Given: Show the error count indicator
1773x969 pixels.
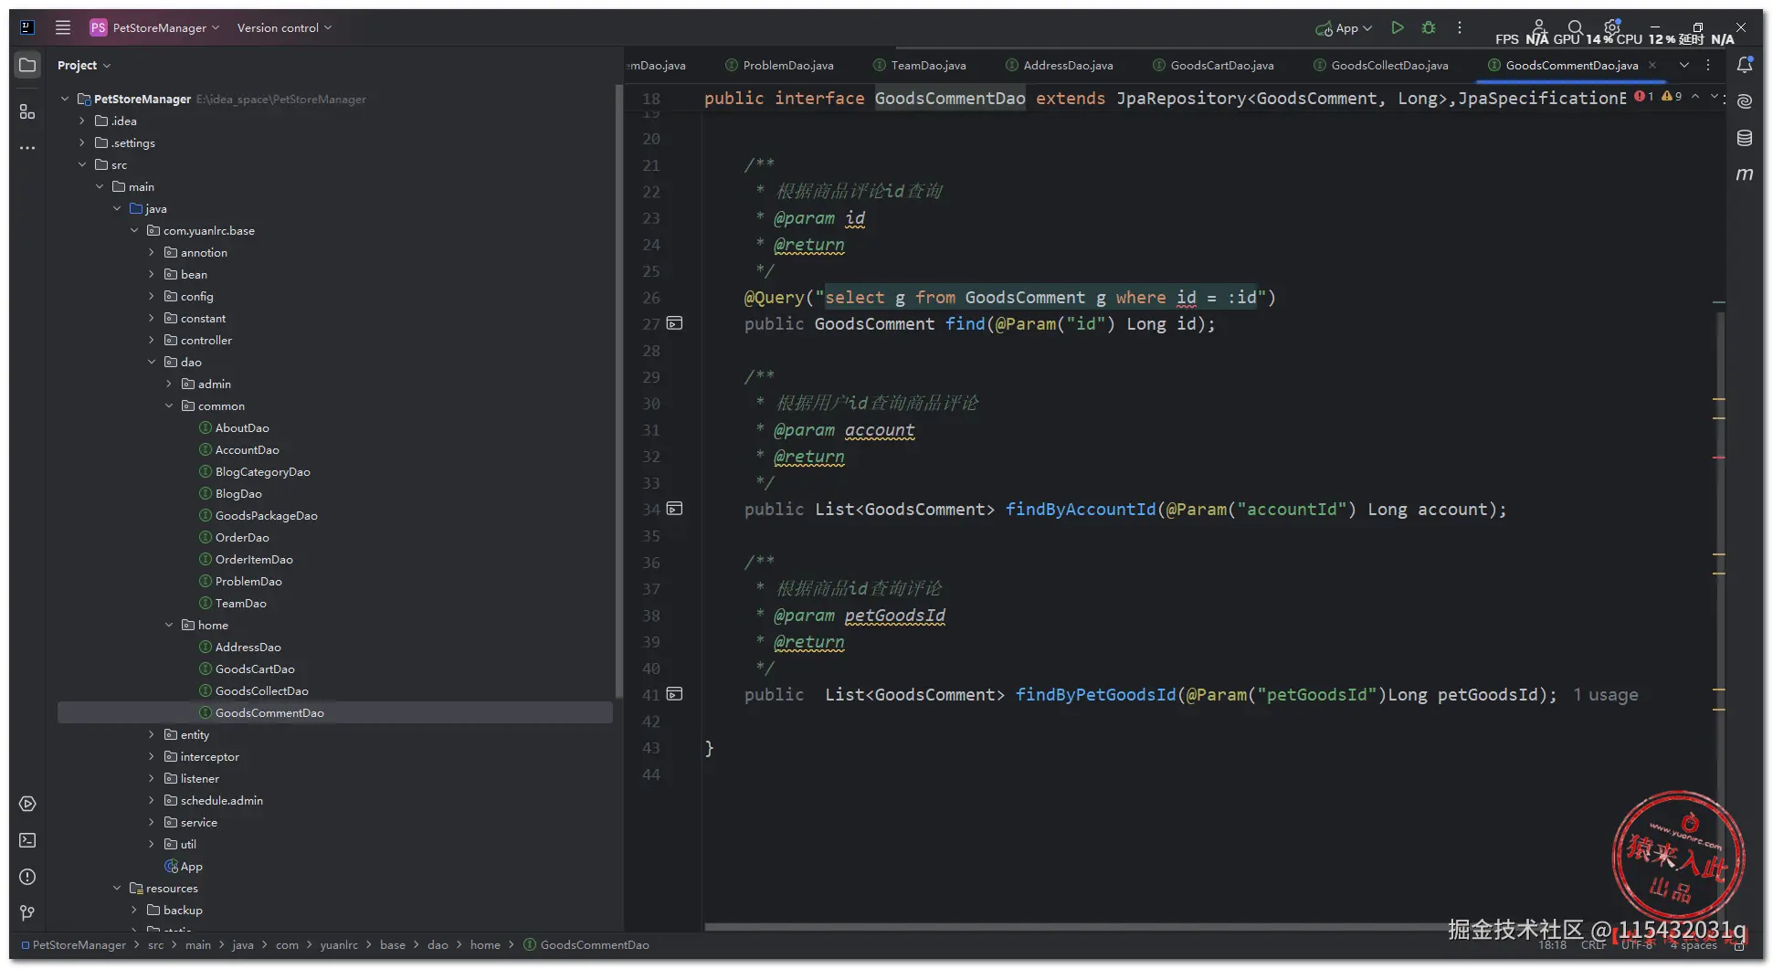Looking at the screenshot, I should pos(1644,96).
